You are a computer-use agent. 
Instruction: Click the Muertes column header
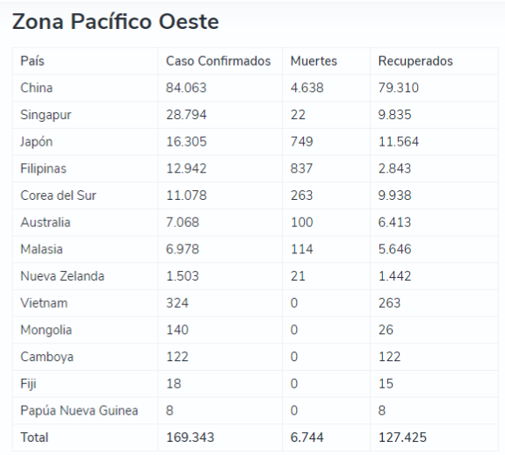[x=314, y=60]
